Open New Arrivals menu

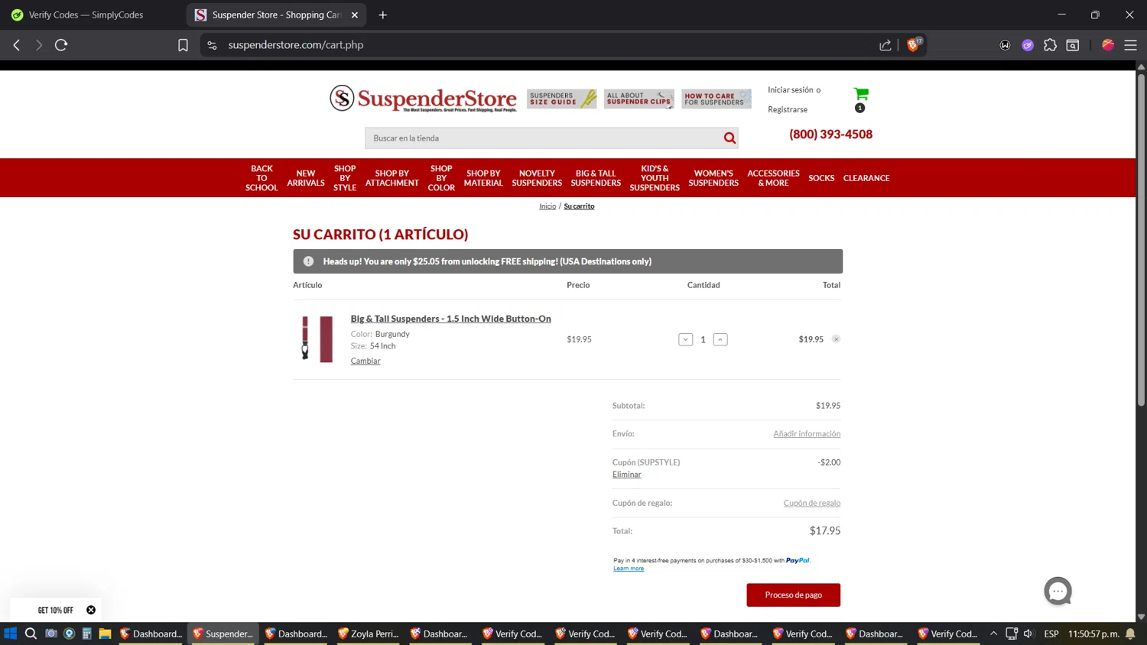tap(306, 178)
